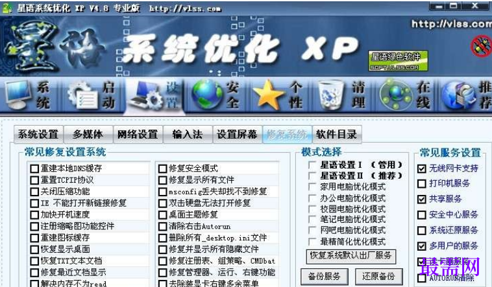Check 注册缩略图功能控件
Image resolution: width=492 pixels, height=287 pixels.
pyautogui.click(x=34, y=226)
